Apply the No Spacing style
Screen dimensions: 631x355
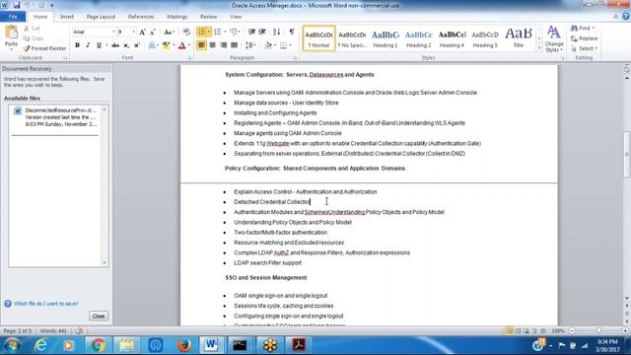tap(352, 38)
